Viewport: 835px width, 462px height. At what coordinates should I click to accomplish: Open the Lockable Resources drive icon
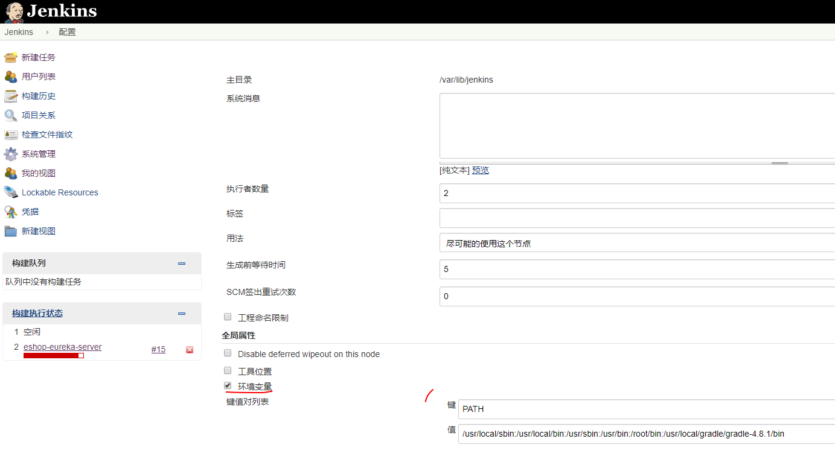tap(11, 192)
